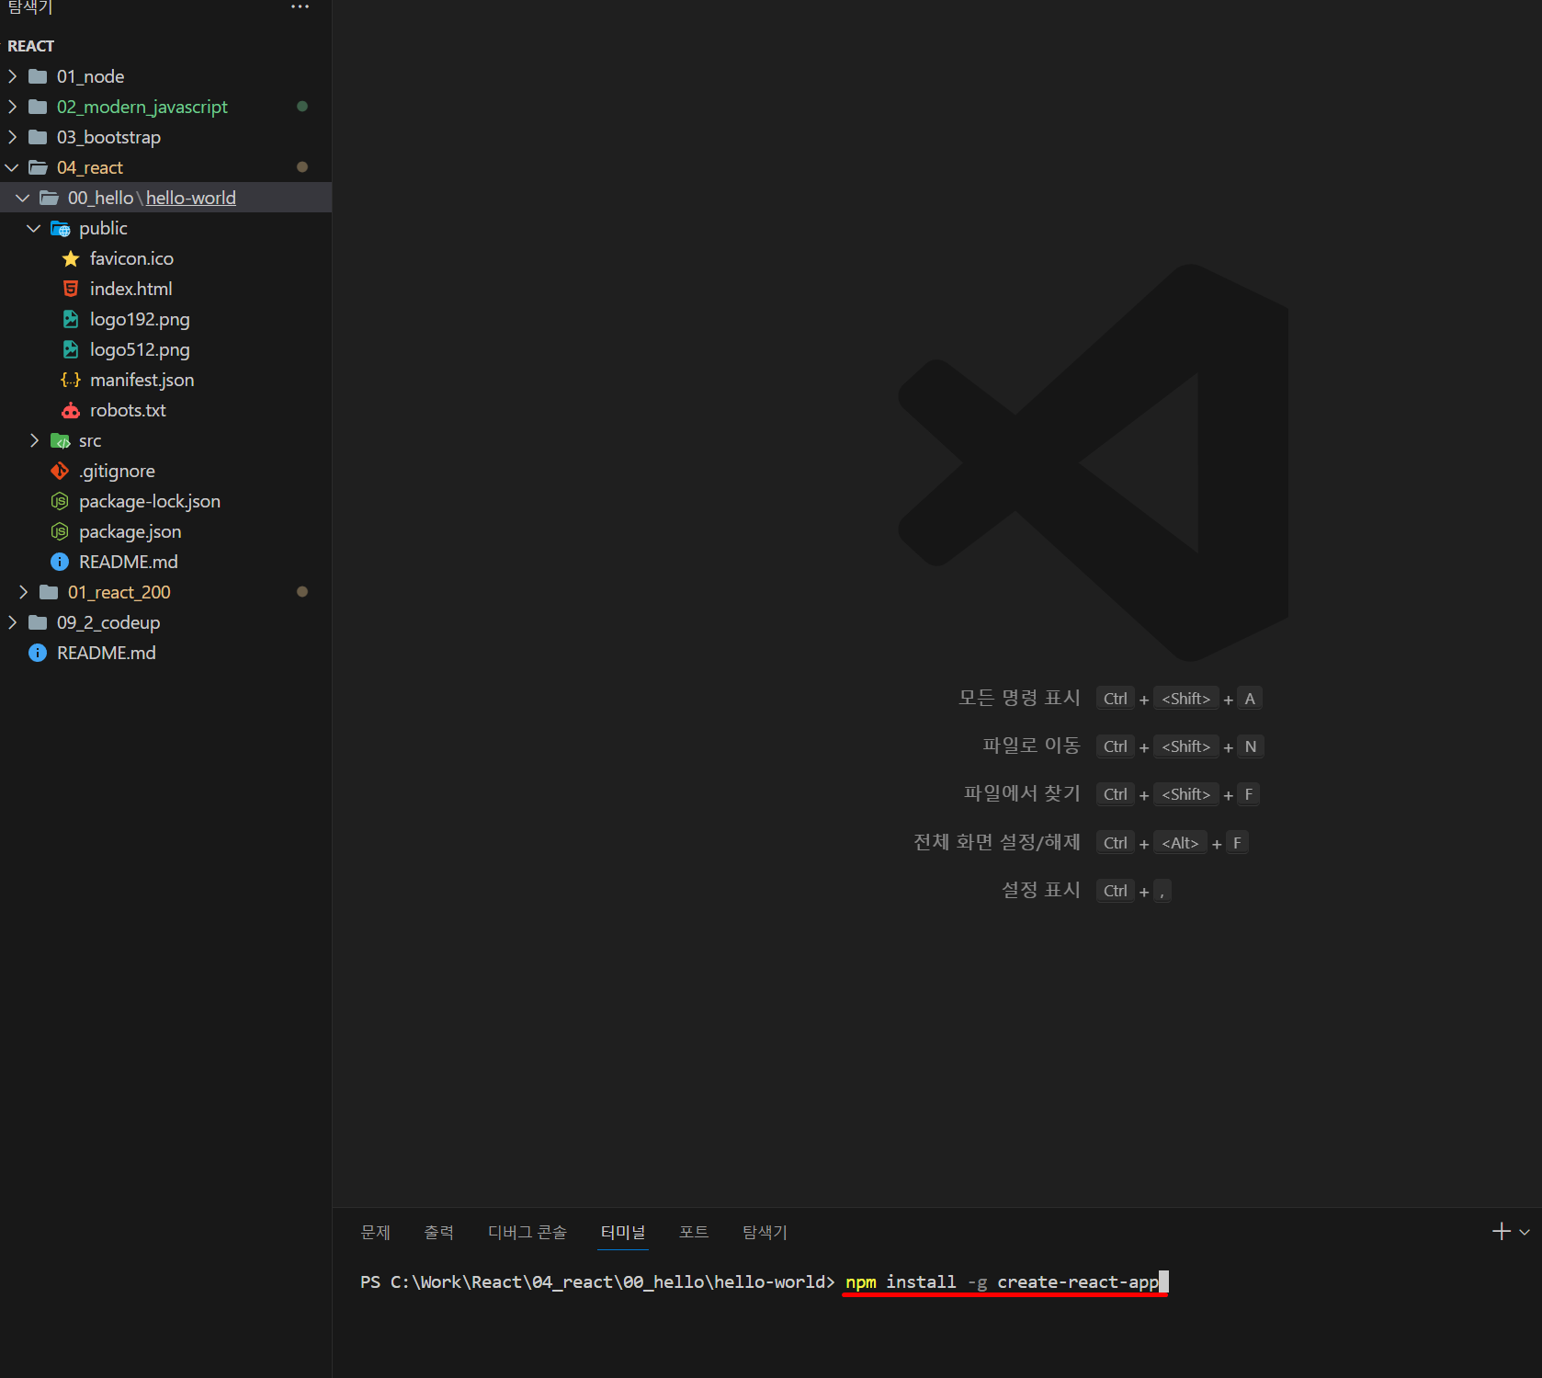Click the src folder code icon

(60, 440)
